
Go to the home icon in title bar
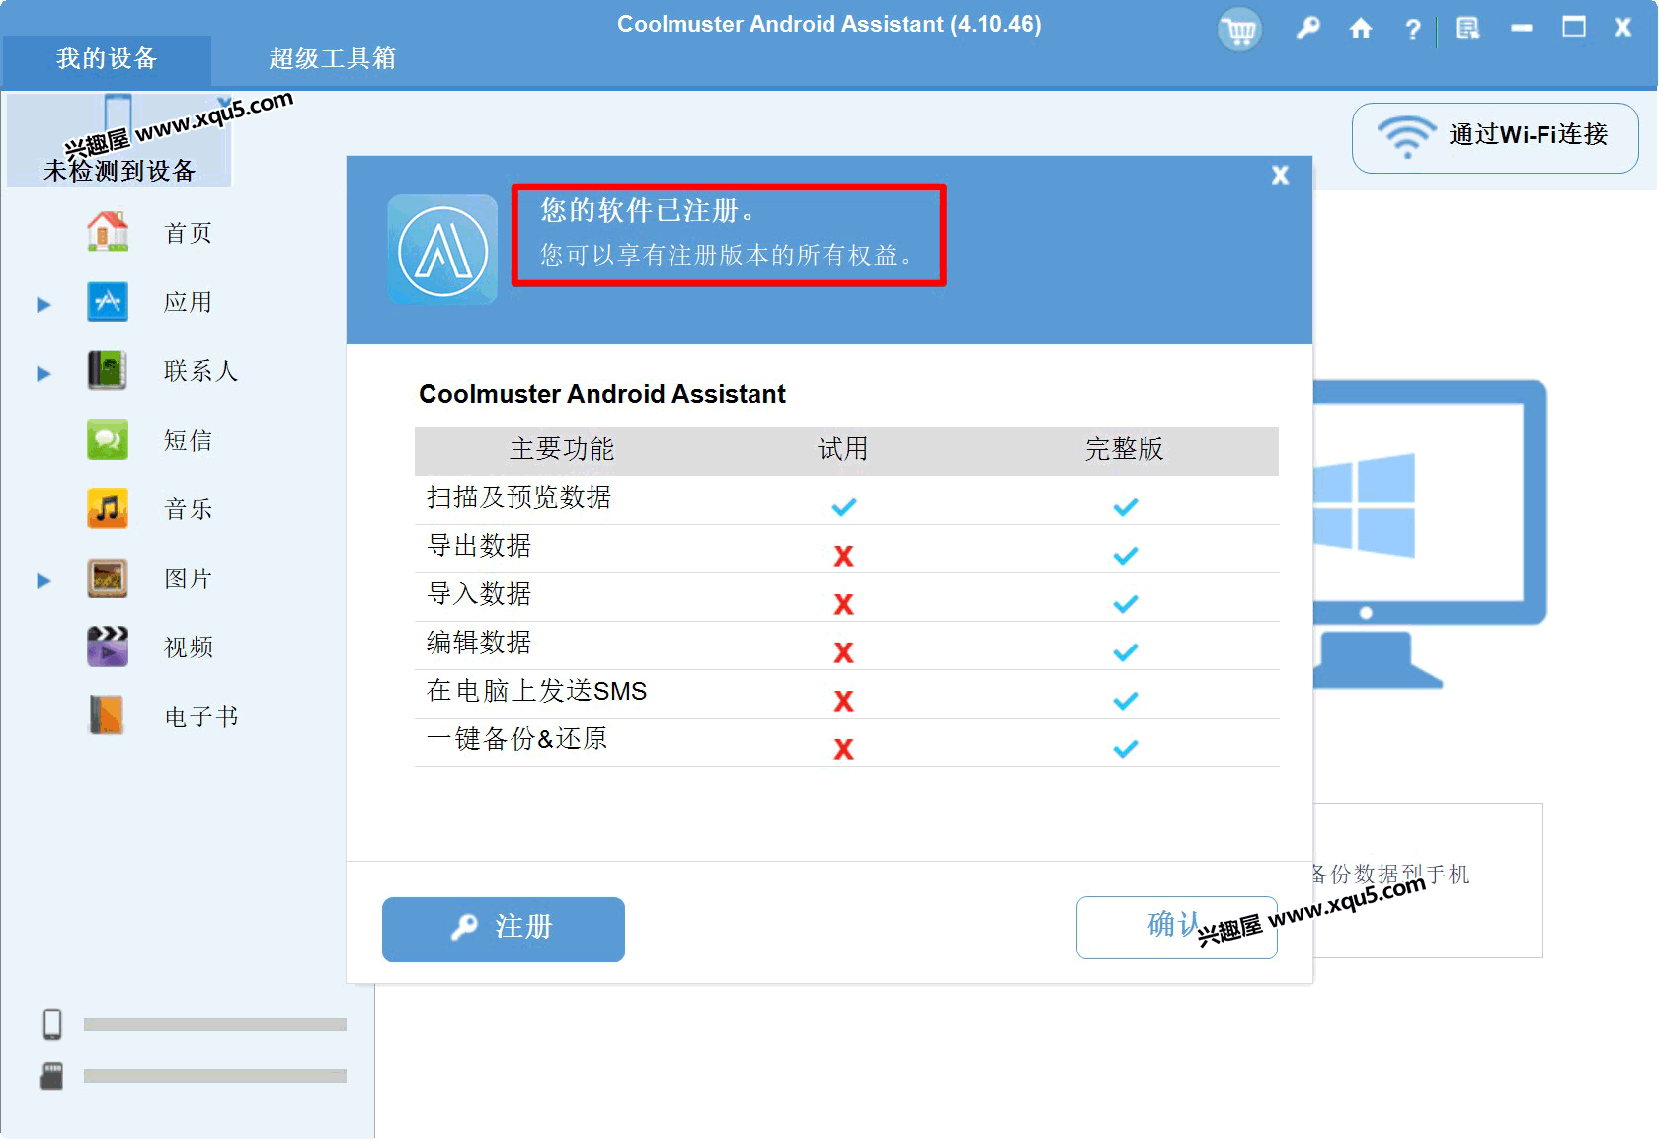[x=1361, y=29]
